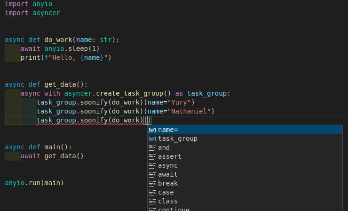The width and height of the screenshot is (348, 211).
Task: Click the keyword icon beside 'and' suggestion
Action: pyautogui.click(x=152, y=147)
